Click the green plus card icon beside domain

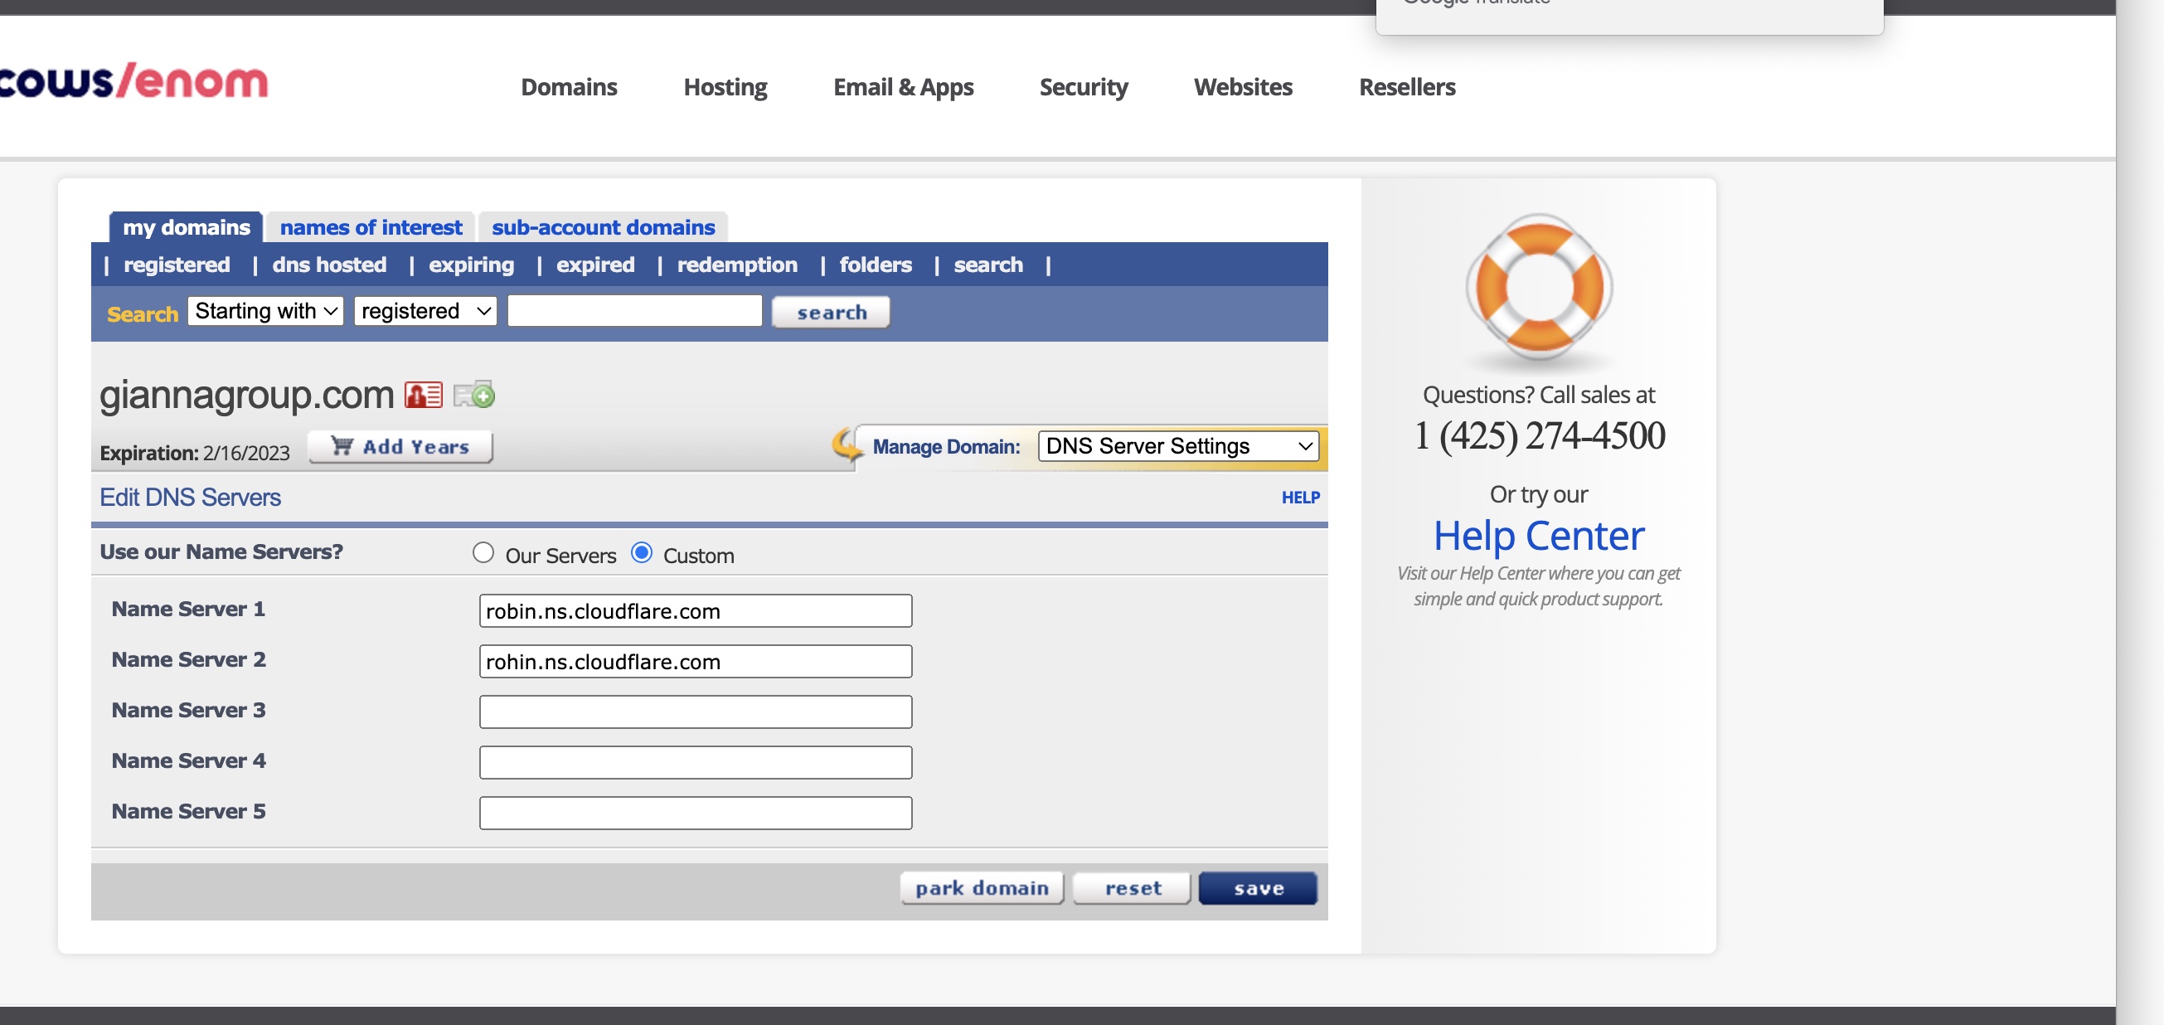[x=473, y=395]
